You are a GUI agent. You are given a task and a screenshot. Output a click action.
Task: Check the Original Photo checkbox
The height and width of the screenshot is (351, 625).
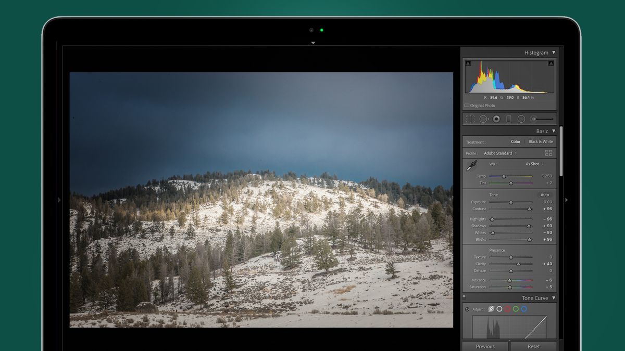(x=467, y=105)
